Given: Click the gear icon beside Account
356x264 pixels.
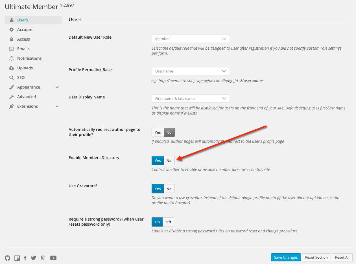Looking at the screenshot, I should click(x=12, y=30).
